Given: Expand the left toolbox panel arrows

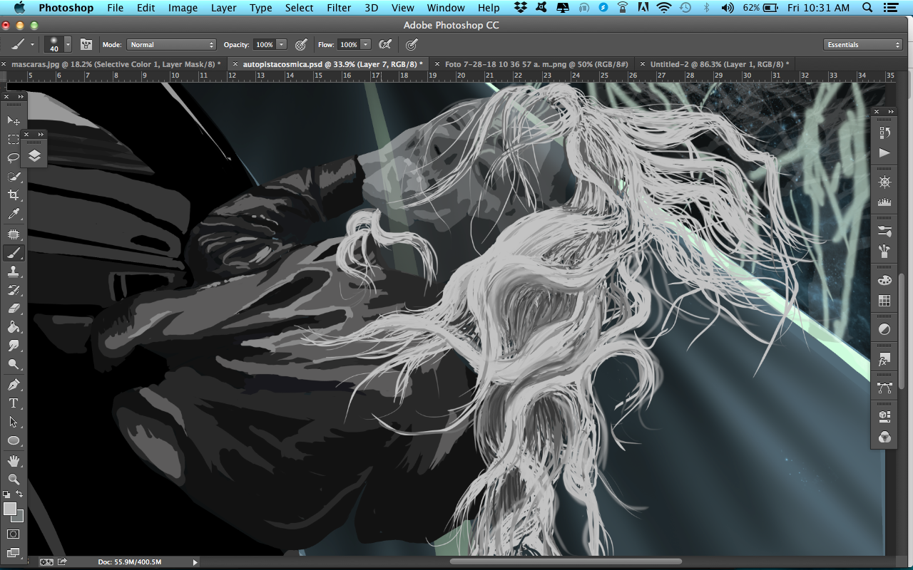Looking at the screenshot, I should point(21,96).
